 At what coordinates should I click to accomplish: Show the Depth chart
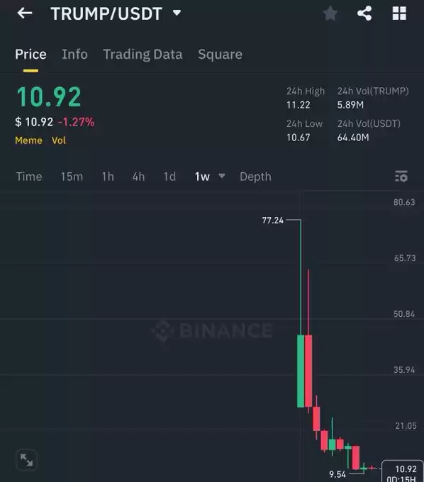[x=255, y=176]
